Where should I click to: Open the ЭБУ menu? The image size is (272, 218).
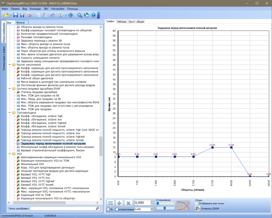[x=46, y=9]
